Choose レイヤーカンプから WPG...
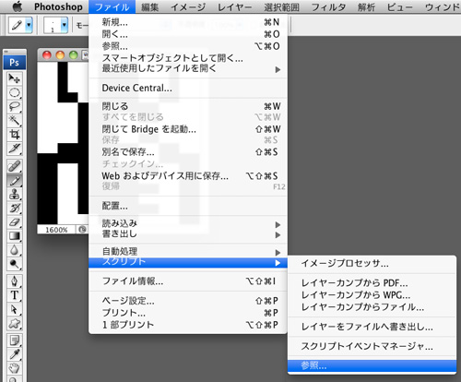The image size is (461, 382). tap(372, 295)
